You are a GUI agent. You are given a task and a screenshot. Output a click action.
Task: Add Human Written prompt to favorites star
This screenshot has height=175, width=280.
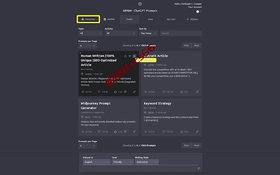pyautogui.click(x=134, y=56)
